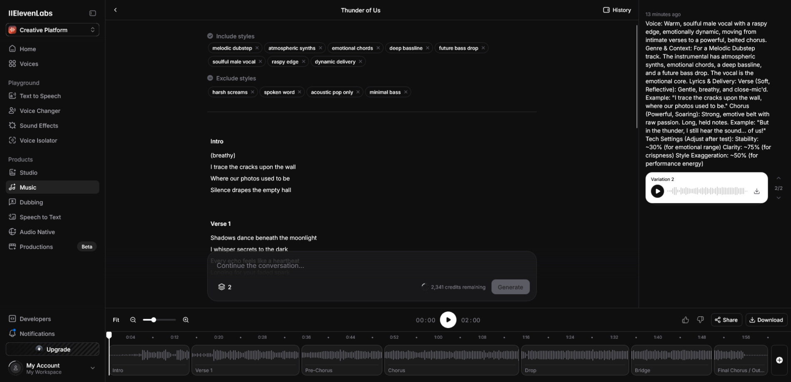Toggle the Include styles checkmark

(210, 36)
